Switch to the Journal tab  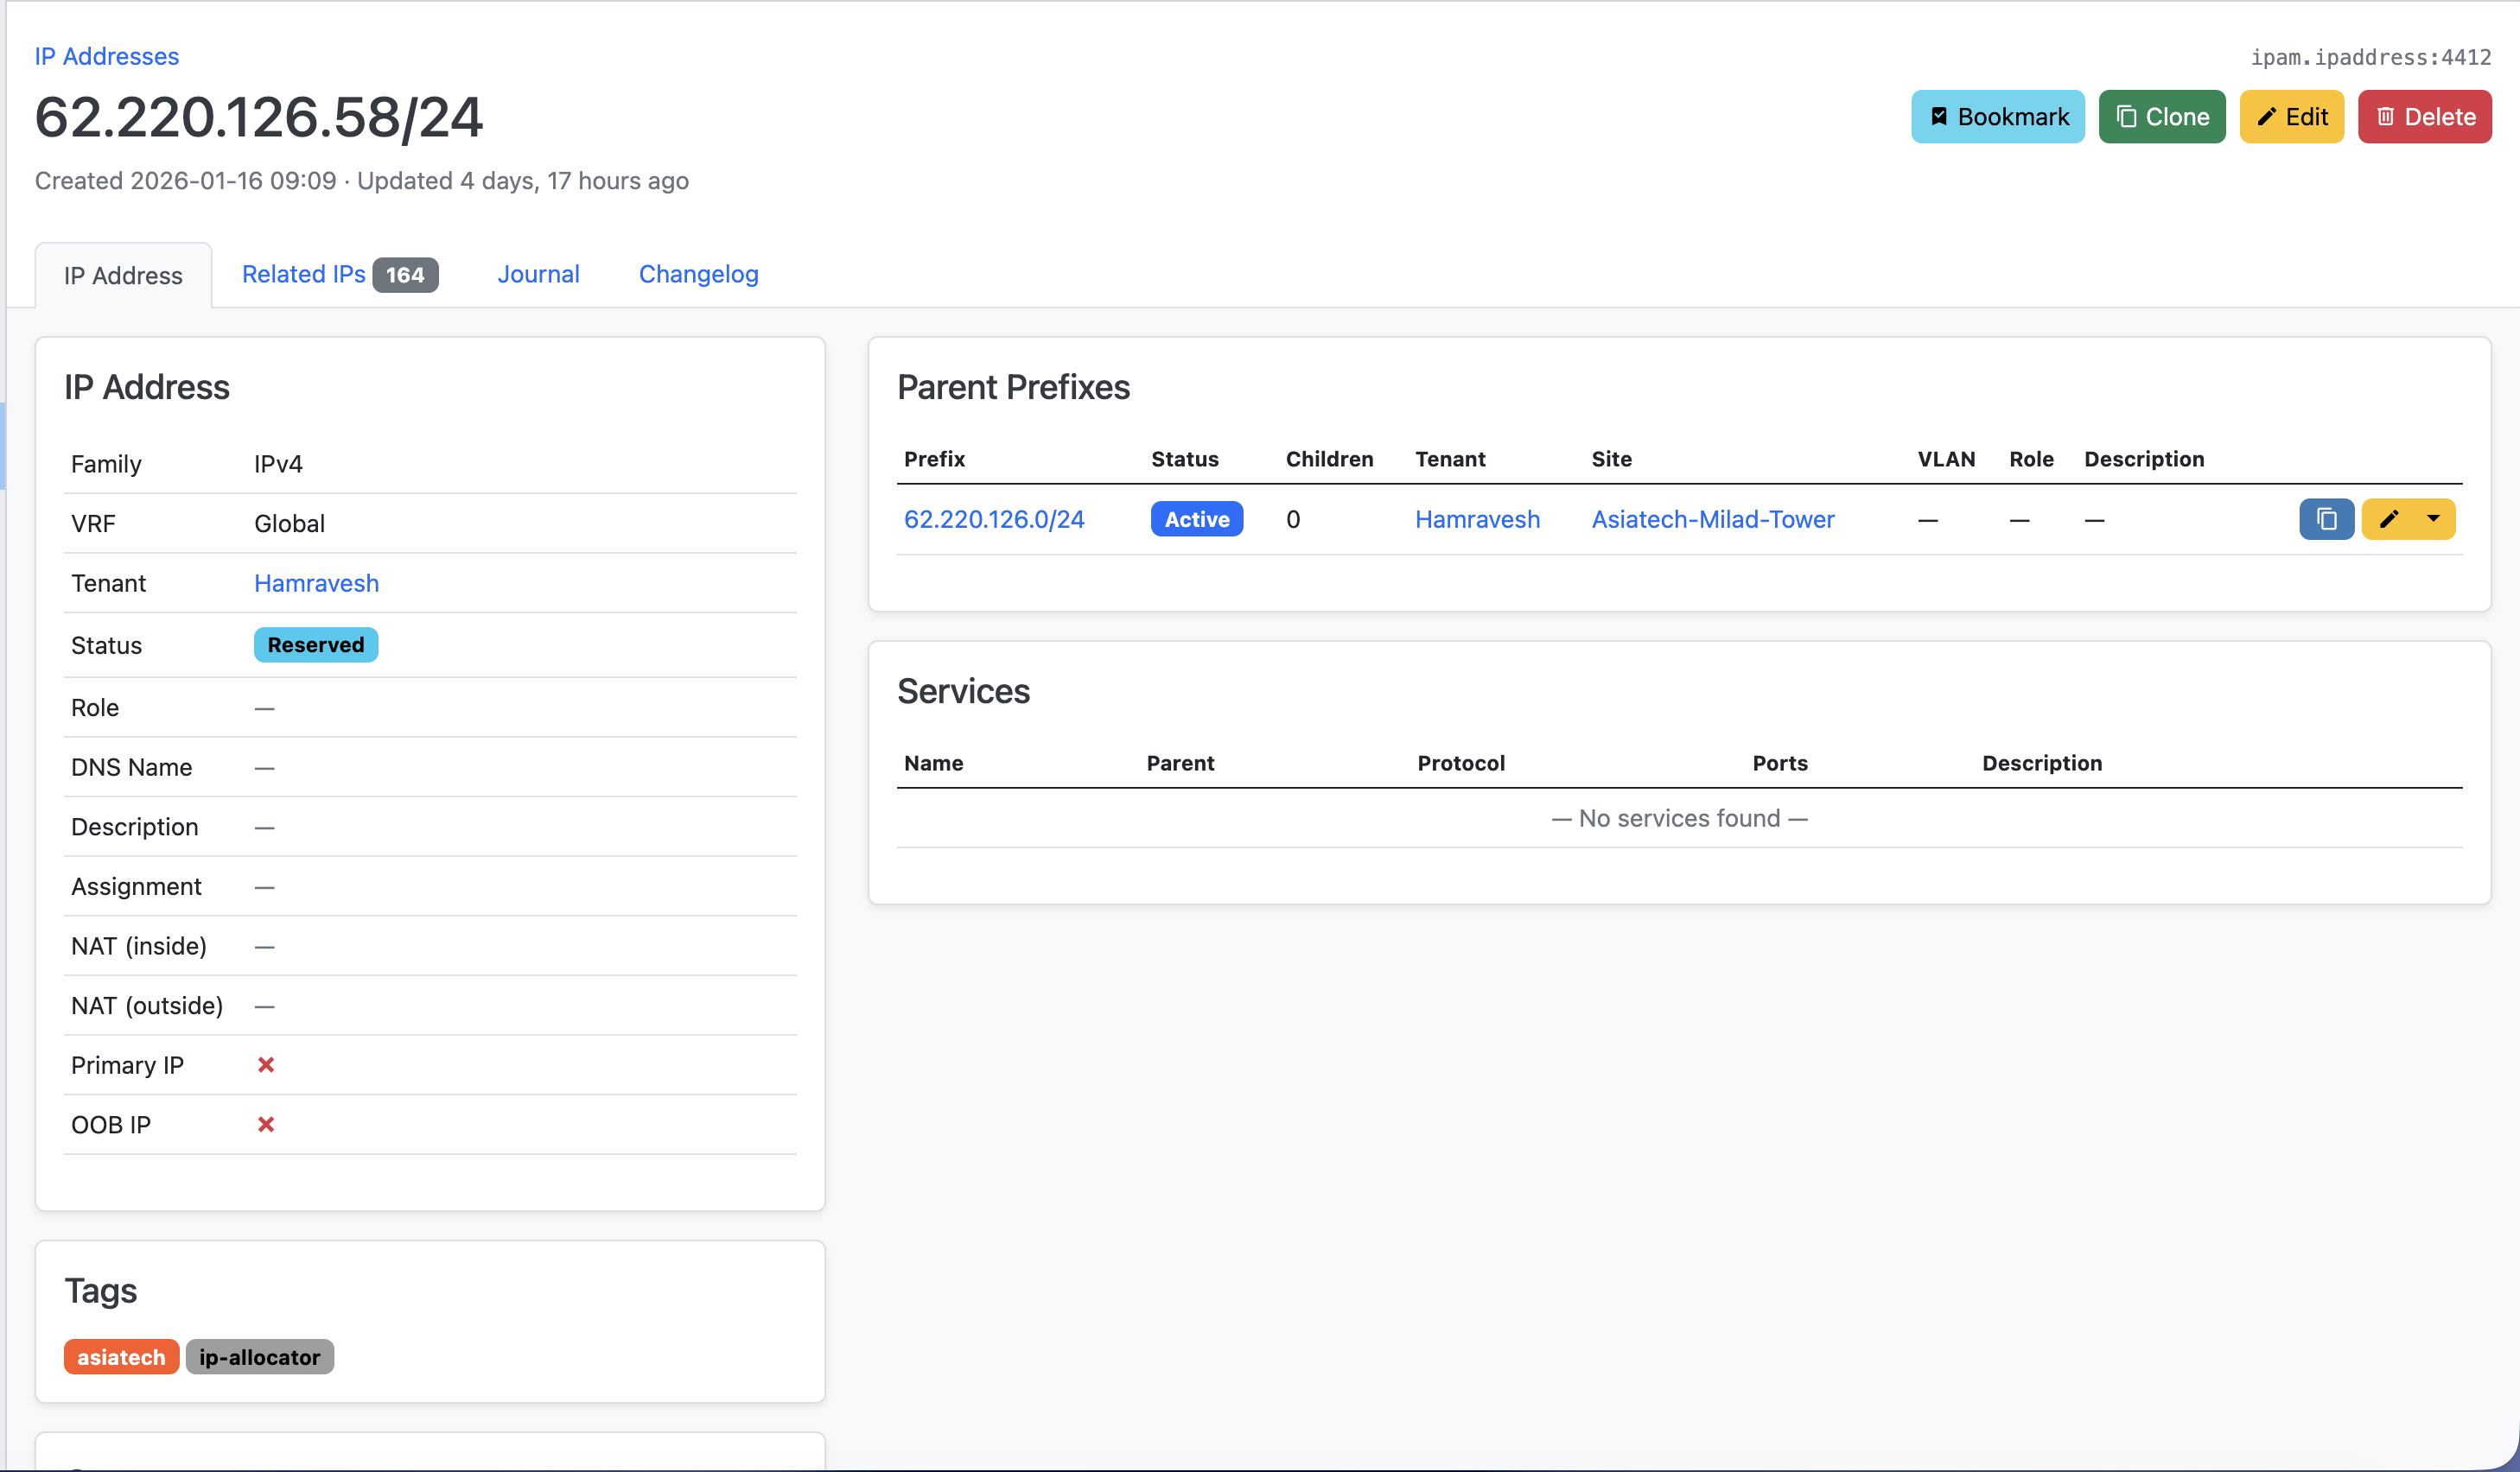(538, 274)
